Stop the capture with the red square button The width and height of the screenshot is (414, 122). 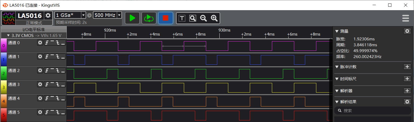click(166, 18)
